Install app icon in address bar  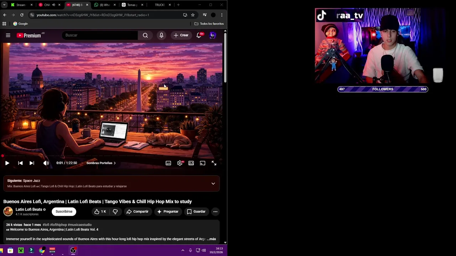(x=185, y=15)
